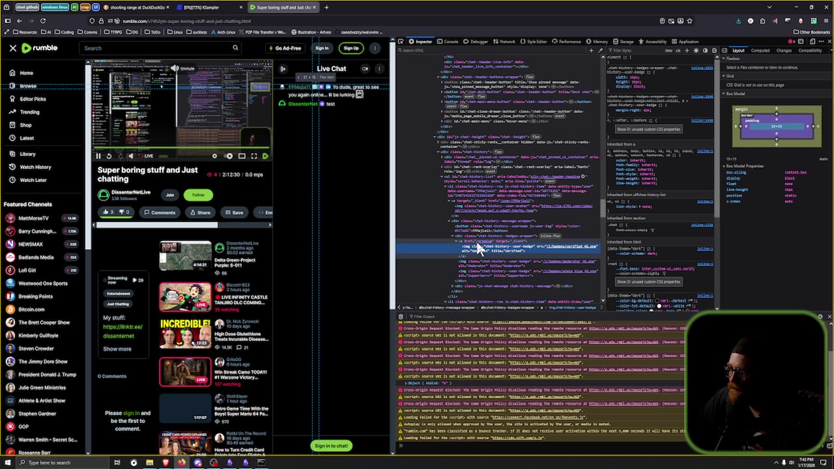Toggle the video player volume icon
The height and width of the screenshot is (469, 834).
click(x=130, y=156)
